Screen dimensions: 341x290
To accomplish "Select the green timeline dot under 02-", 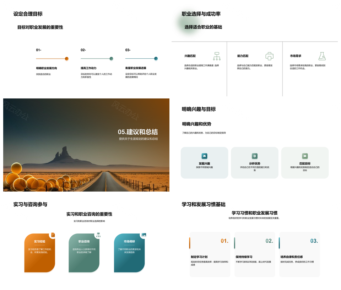I will [111, 59].
